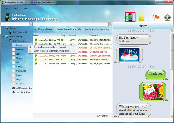
Task: Click the 'Of course. See you.' message text
Action: pos(99,52)
